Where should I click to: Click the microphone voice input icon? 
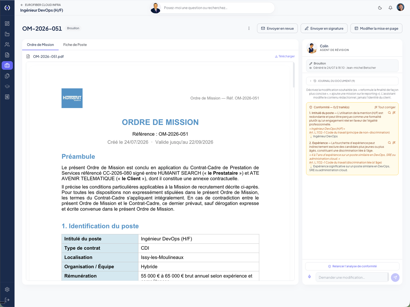(310, 277)
